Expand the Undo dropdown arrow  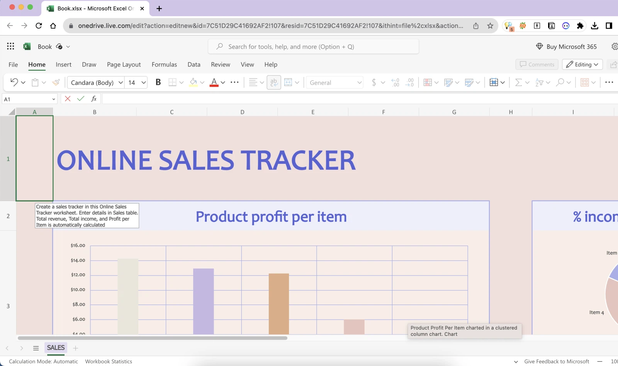[23, 82]
